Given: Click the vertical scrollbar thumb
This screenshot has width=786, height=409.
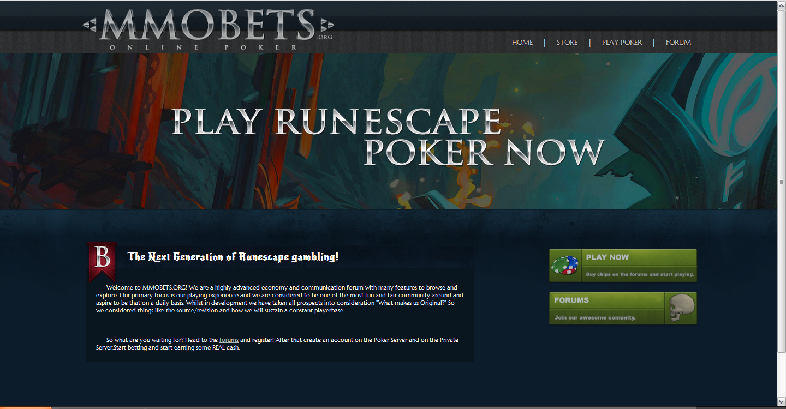Looking at the screenshot, I should pos(781,181).
